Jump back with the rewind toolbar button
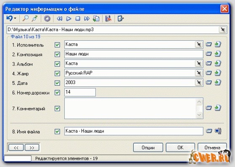This screenshot has width=235, height=167. pos(60,18)
